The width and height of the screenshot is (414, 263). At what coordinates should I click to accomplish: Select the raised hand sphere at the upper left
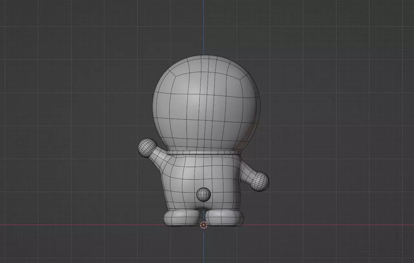pyautogui.click(x=147, y=148)
